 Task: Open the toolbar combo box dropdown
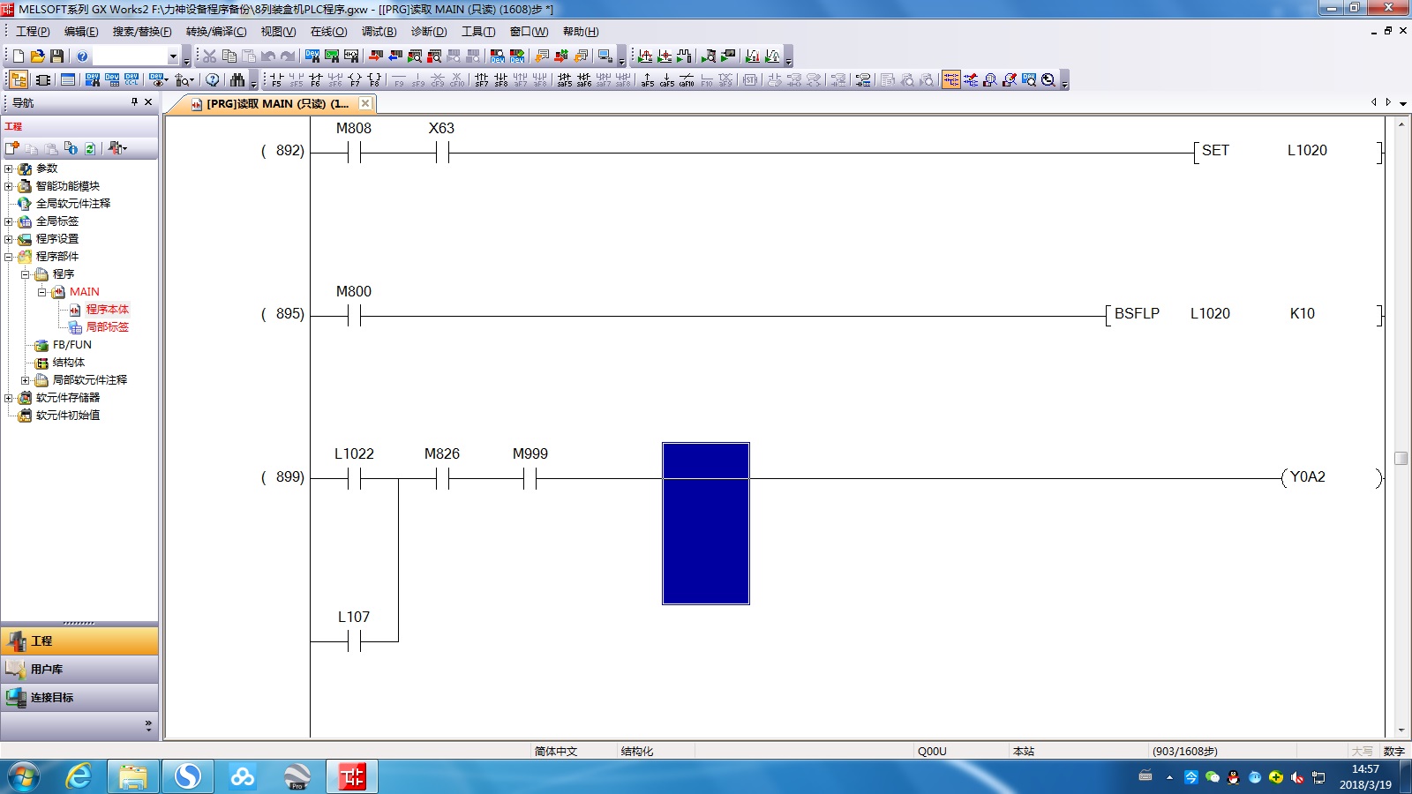173,56
